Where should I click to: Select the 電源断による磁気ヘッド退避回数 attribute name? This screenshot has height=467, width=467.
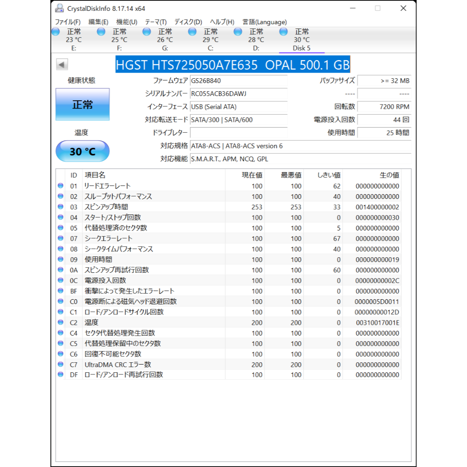click(131, 301)
